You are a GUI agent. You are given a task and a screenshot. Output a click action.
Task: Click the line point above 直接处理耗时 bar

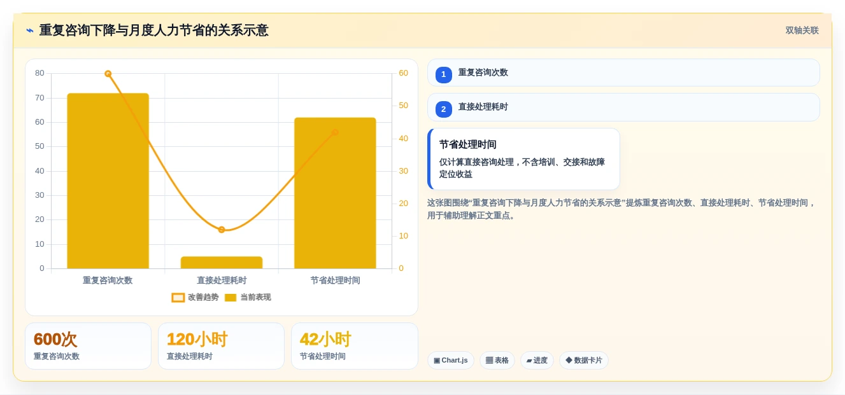[x=222, y=230]
